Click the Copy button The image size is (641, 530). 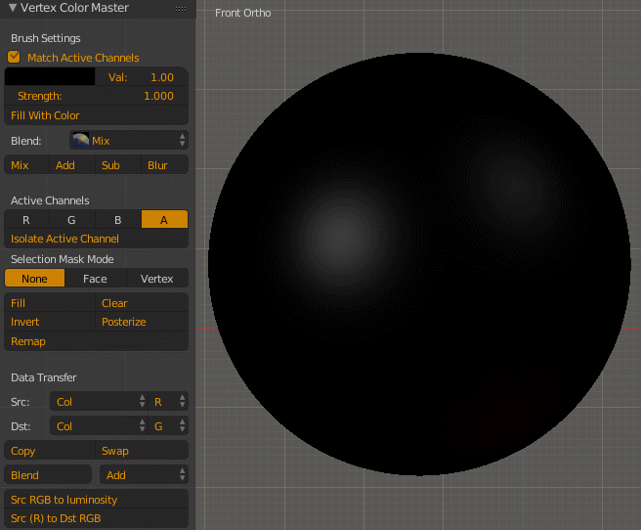50,450
